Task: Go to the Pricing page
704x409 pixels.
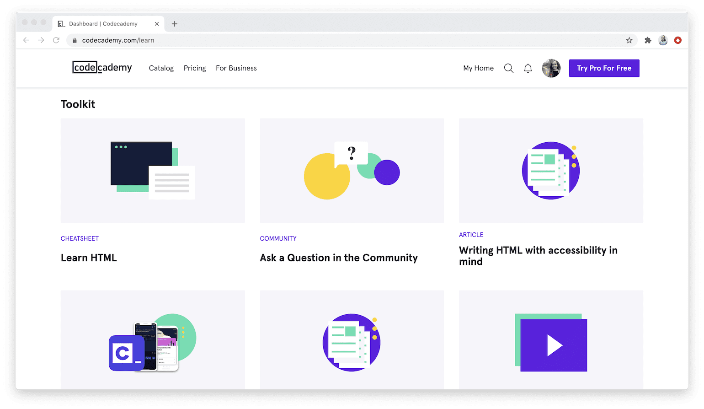Action: point(195,68)
